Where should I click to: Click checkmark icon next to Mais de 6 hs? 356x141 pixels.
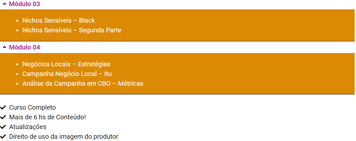(x=3, y=117)
